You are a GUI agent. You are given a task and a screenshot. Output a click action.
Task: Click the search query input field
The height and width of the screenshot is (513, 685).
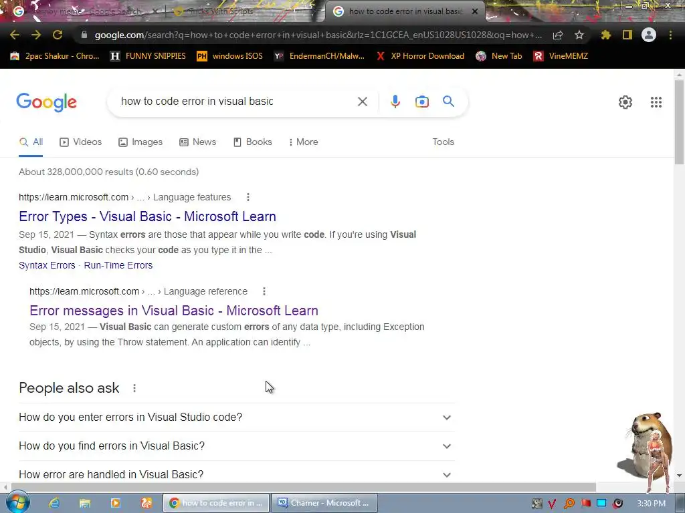point(233,102)
